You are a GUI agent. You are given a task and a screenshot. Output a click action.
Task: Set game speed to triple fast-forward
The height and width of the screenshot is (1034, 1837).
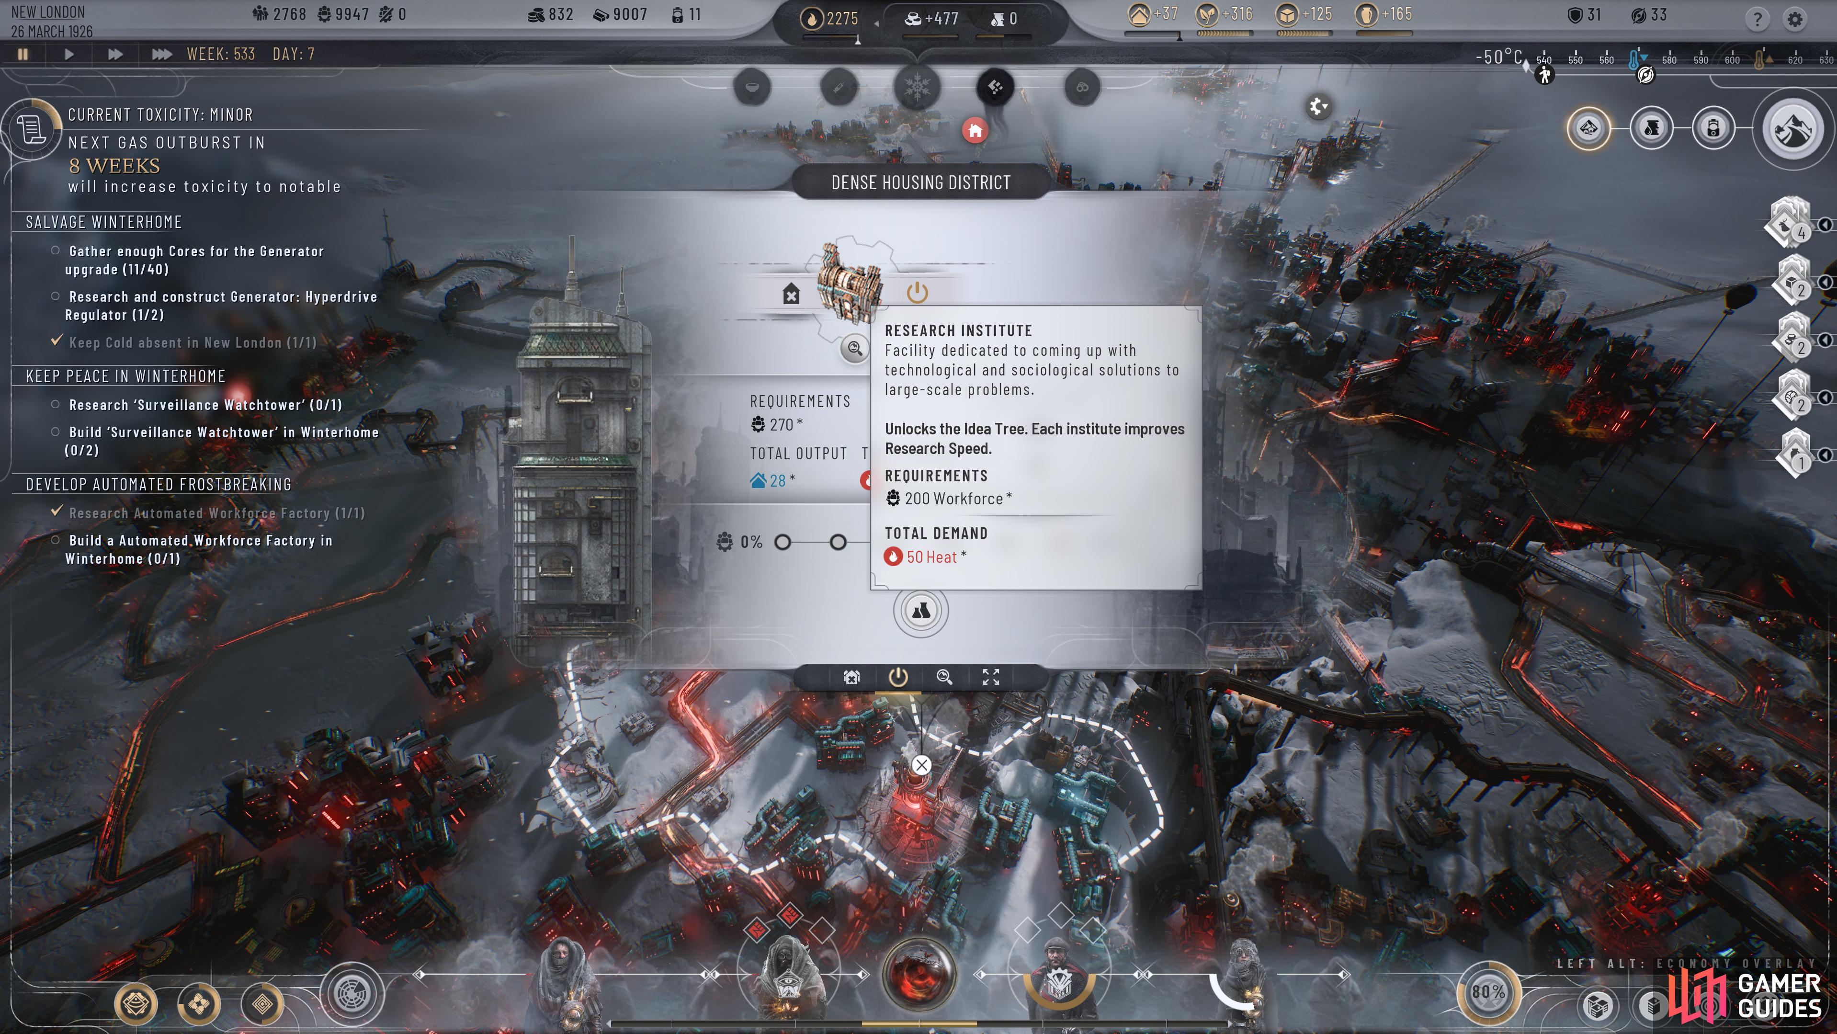162,54
